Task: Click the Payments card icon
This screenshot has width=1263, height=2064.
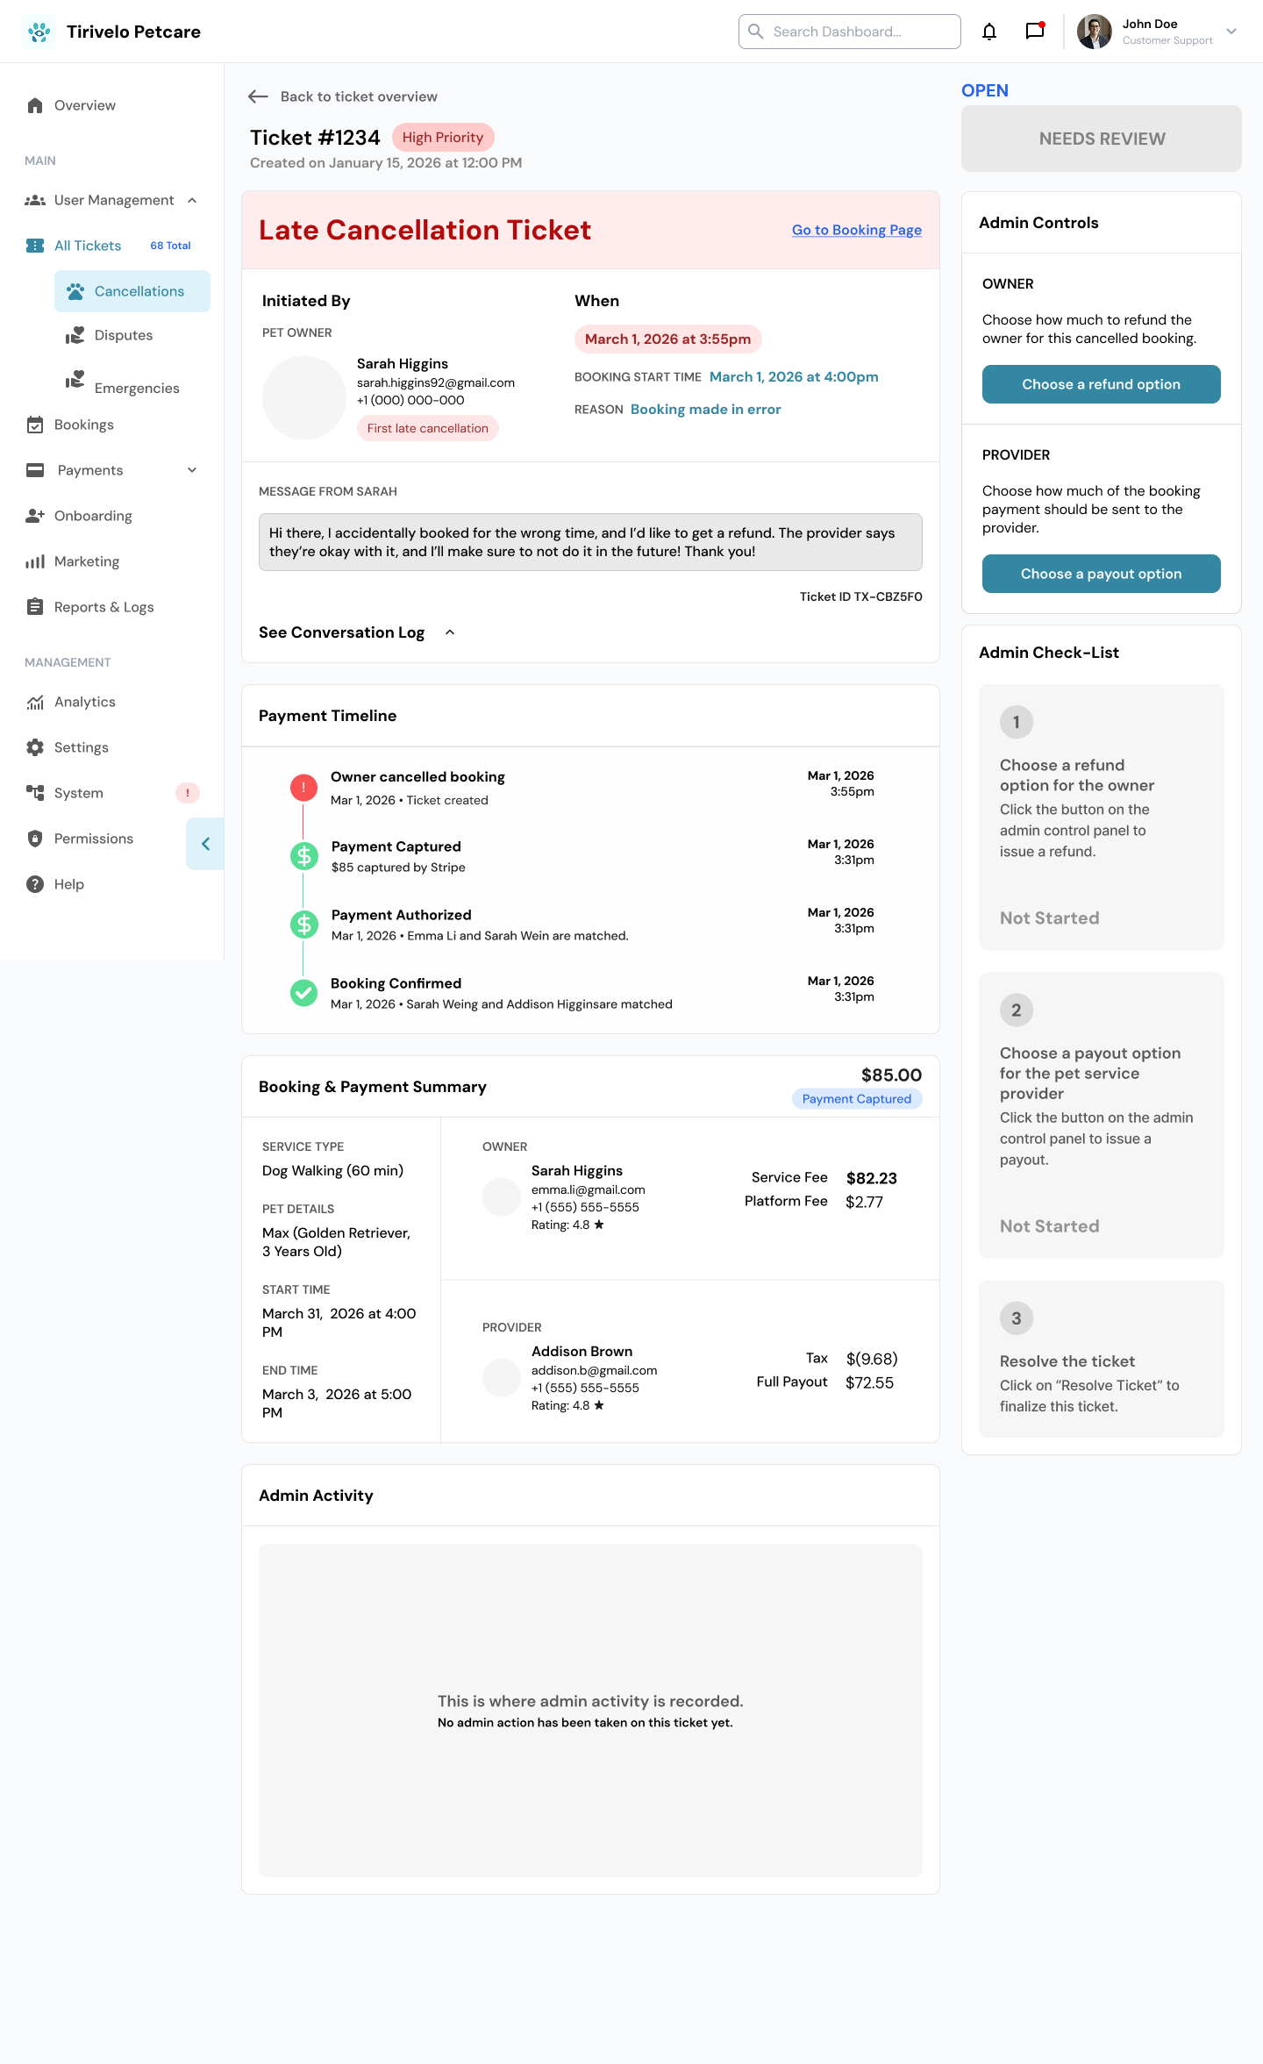Action: coord(35,470)
